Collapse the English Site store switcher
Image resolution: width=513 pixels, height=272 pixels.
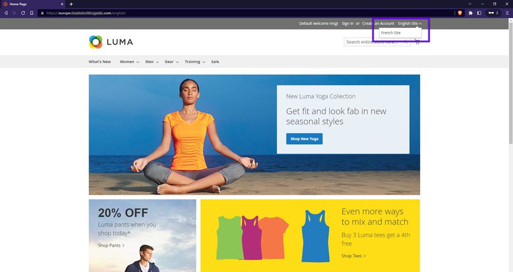[x=410, y=24]
